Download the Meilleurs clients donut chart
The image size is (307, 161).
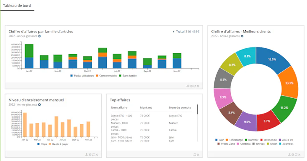click(x=289, y=155)
